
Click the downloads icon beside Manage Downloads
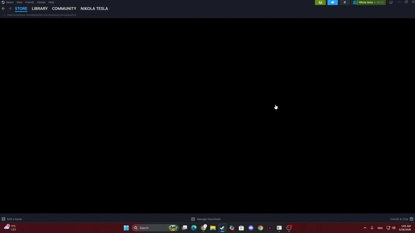tap(193, 219)
